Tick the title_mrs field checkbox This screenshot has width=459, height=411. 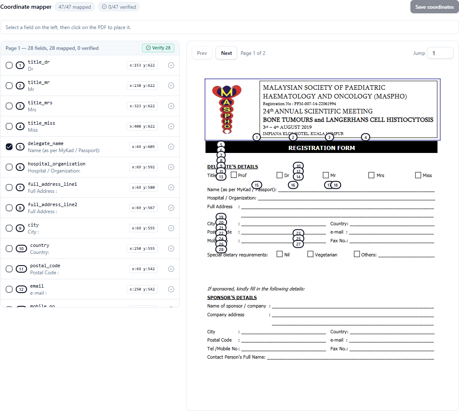[9, 106]
